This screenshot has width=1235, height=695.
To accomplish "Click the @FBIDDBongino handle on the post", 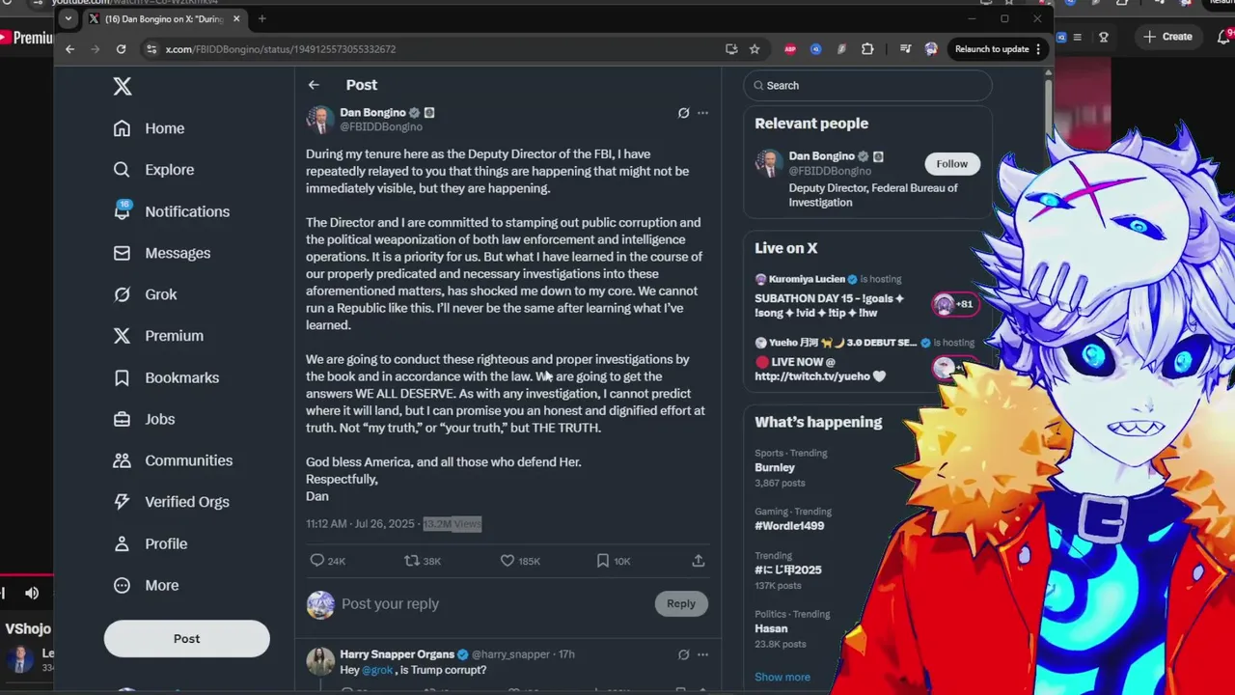I will click(x=381, y=127).
